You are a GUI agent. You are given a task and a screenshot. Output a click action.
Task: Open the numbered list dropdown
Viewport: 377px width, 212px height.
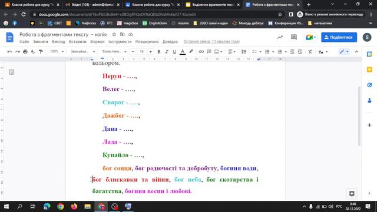282,52
